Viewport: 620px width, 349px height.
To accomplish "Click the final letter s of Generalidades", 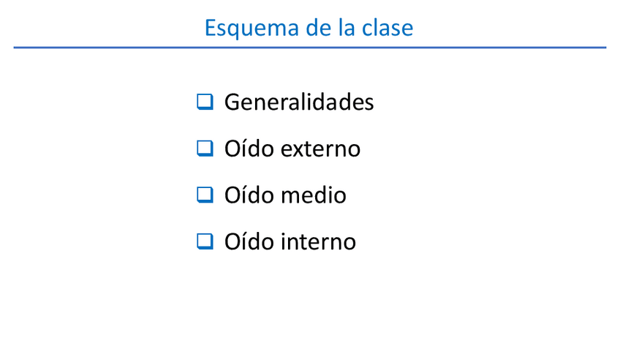I will pyautogui.click(x=368, y=102).
